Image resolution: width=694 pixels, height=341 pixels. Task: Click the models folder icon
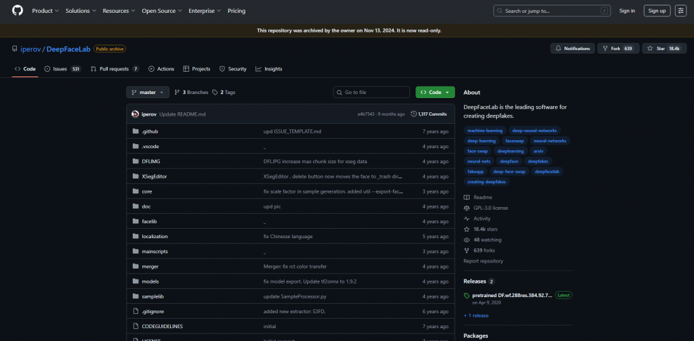click(x=136, y=281)
